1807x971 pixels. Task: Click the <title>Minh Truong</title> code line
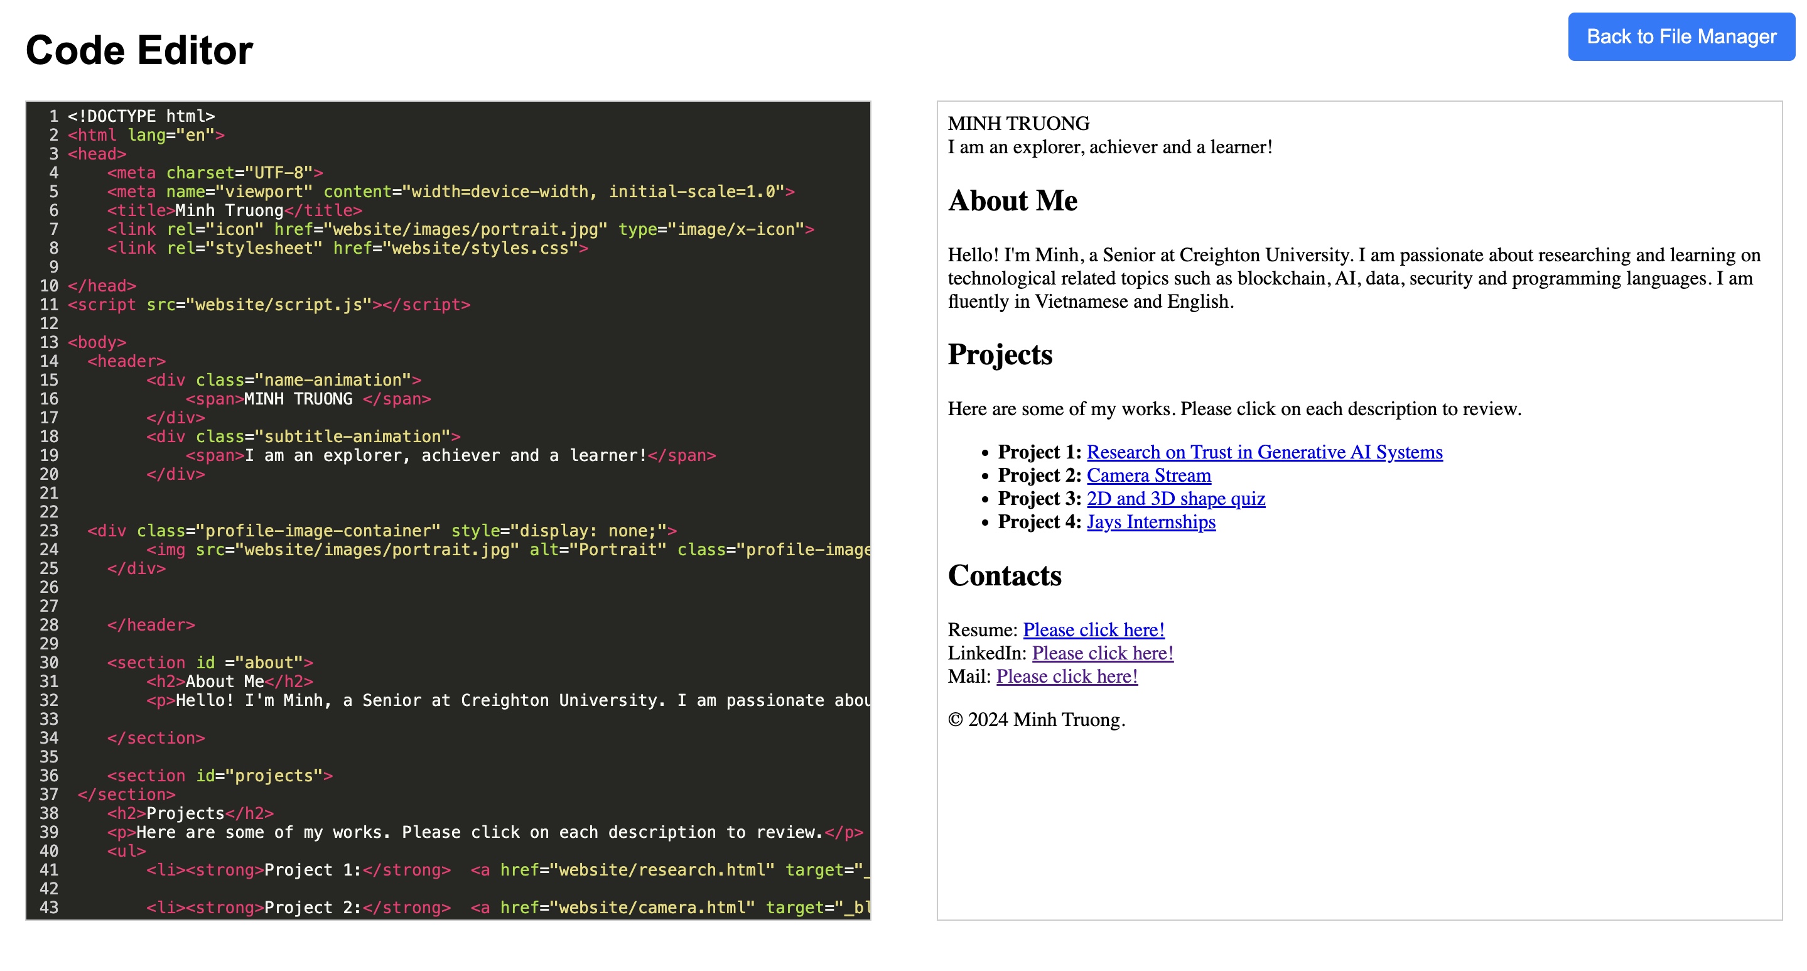pyautogui.click(x=234, y=210)
